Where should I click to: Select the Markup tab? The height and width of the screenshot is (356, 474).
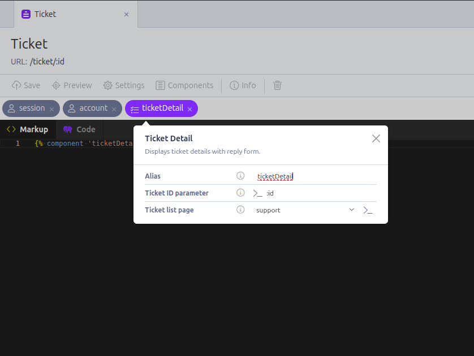point(28,129)
